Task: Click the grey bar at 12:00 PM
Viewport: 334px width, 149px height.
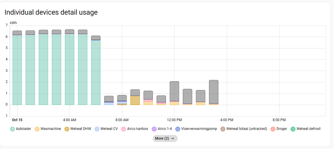Action: point(174,91)
